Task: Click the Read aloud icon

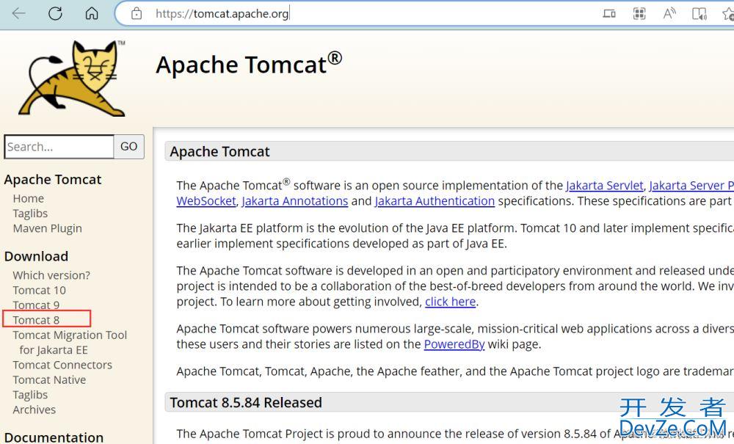Action: coord(669,13)
